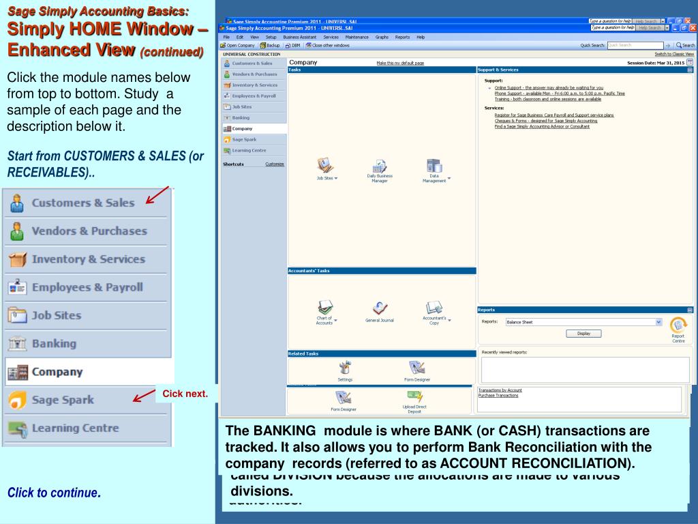Open the Reports Balance Sheet combo box
698x524 pixels.
pyautogui.click(x=583, y=322)
